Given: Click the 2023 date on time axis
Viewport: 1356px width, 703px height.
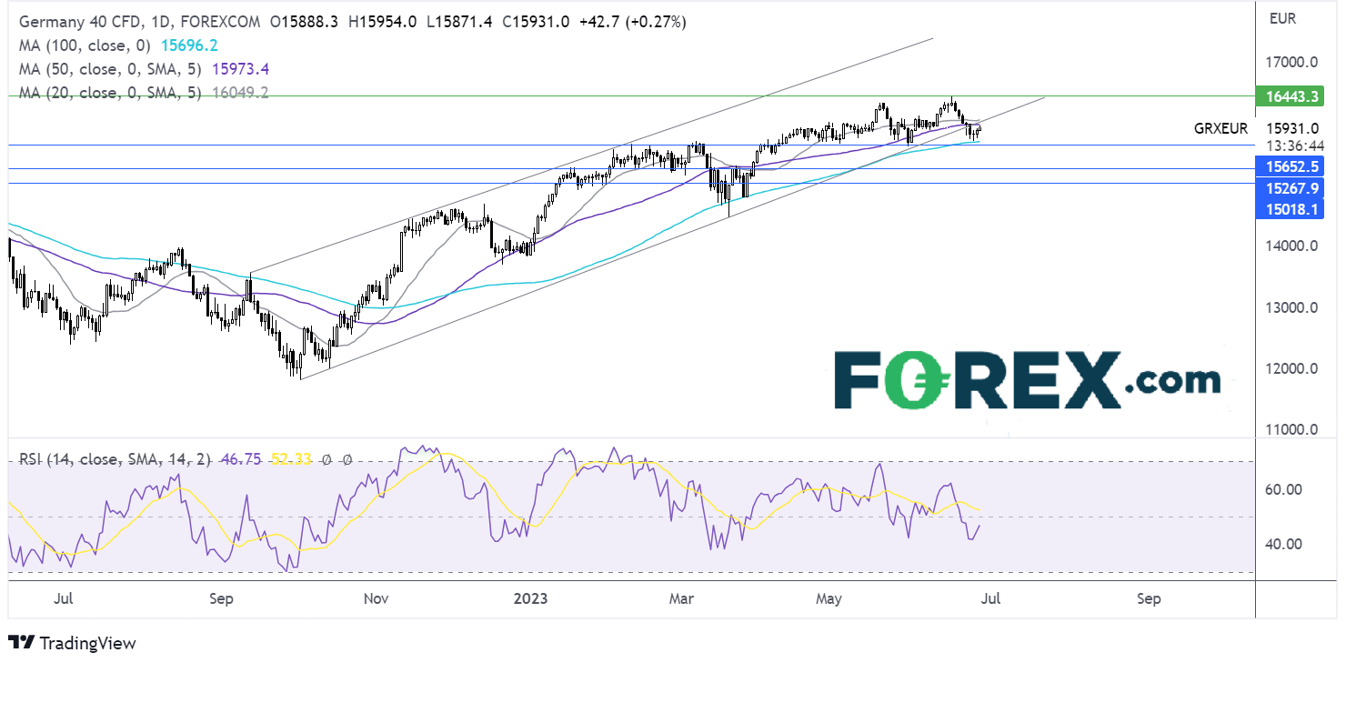Looking at the screenshot, I should [x=529, y=599].
